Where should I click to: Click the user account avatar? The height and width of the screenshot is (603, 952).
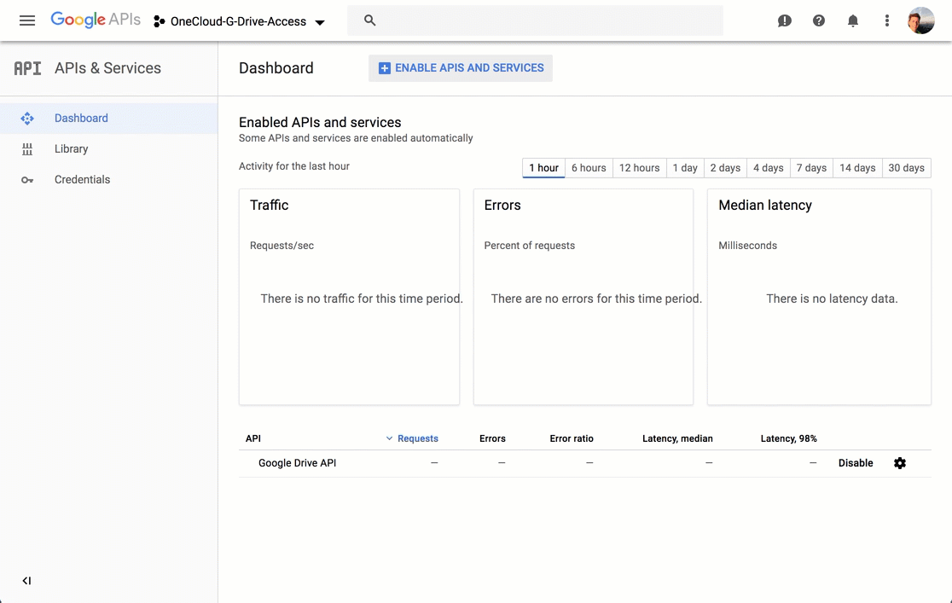coord(921,20)
